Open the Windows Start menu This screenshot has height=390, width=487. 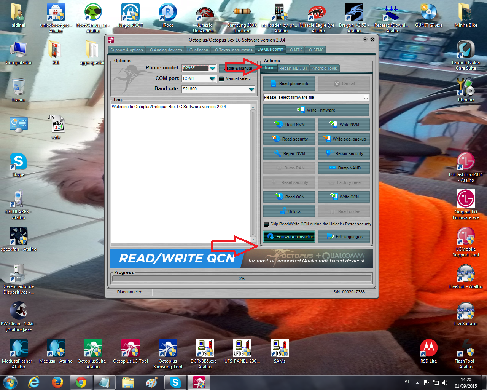pyautogui.click(x=10, y=382)
